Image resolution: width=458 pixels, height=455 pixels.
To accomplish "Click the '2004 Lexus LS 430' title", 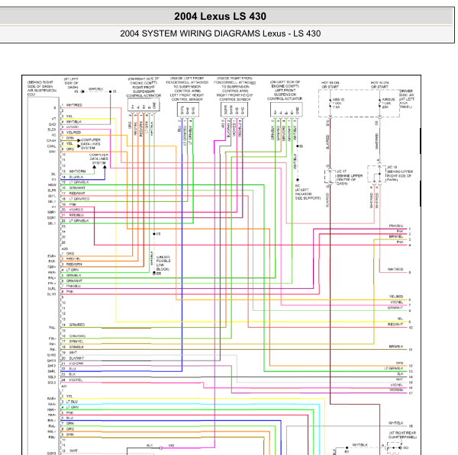I will pos(220,16).
